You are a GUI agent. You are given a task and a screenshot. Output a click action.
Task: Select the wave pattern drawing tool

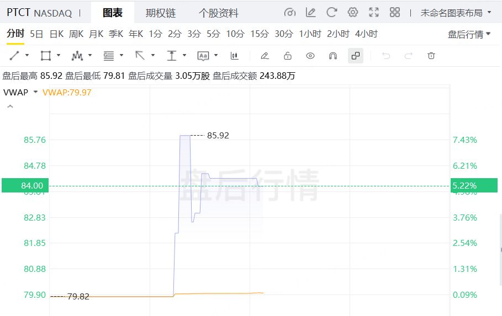coord(77,56)
